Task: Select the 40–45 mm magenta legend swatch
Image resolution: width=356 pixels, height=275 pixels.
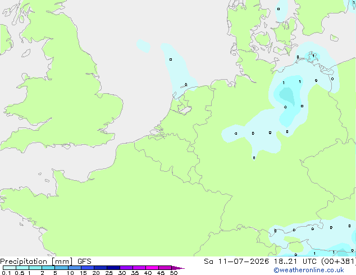Action: [152, 268]
